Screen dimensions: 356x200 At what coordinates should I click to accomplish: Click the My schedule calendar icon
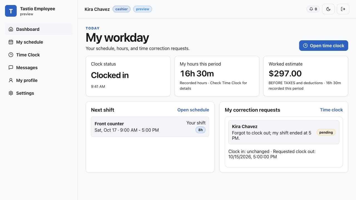[11, 42]
